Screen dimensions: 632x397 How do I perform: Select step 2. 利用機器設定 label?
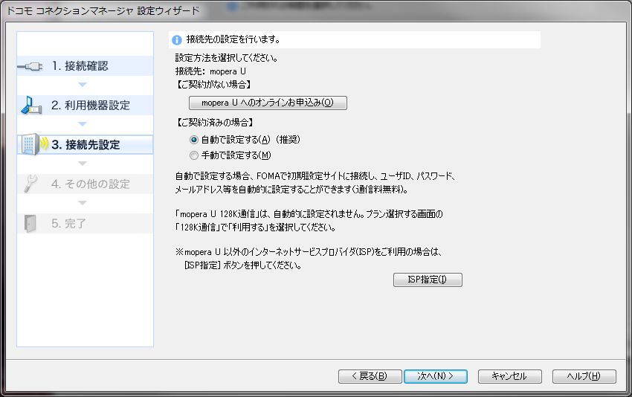pyautogui.click(x=91, y=106)
